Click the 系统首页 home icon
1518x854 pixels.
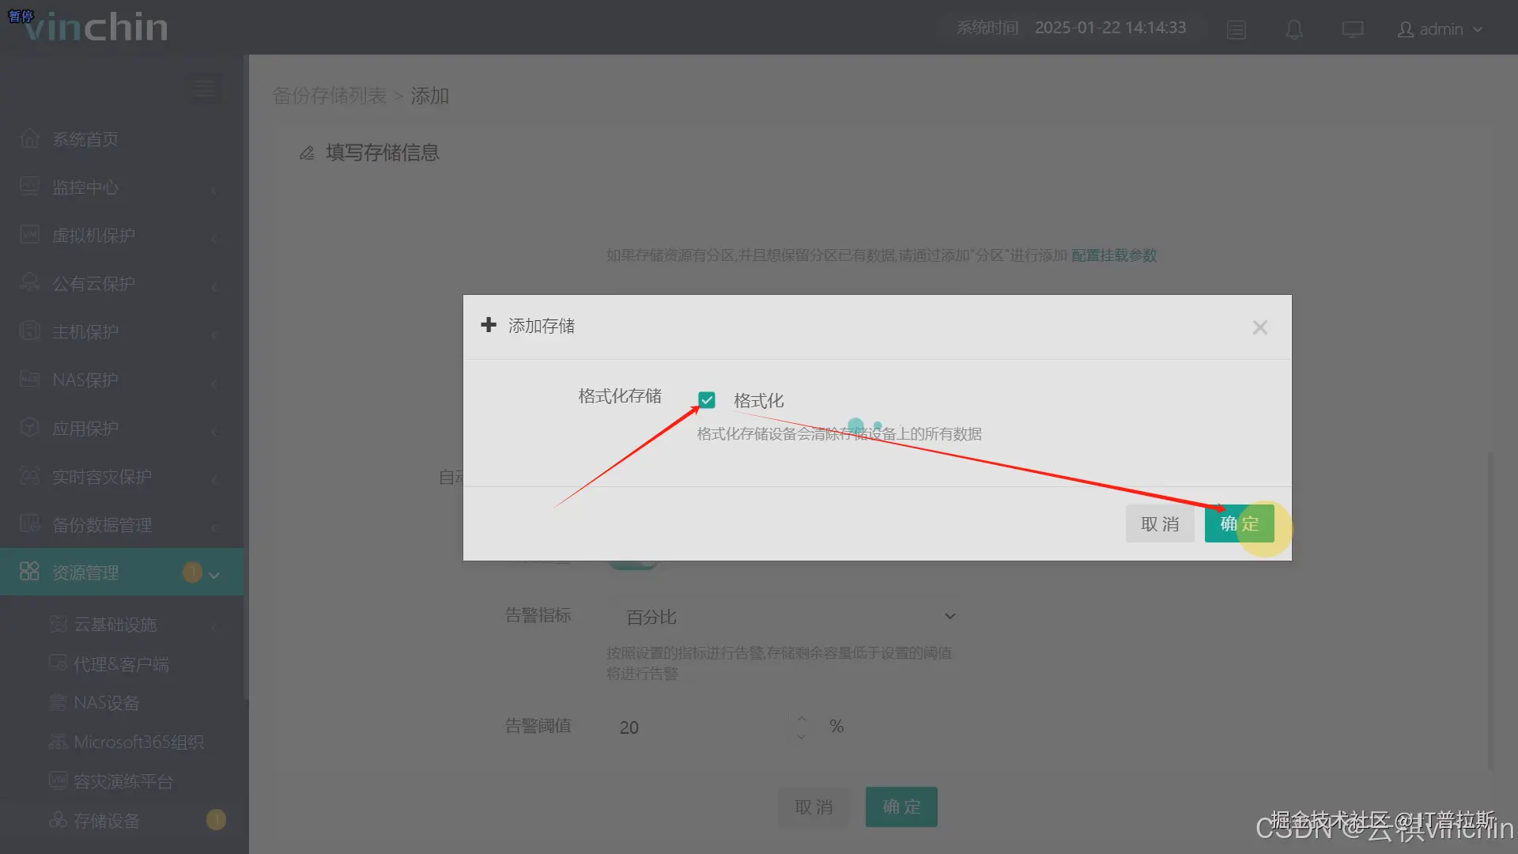click(29, 139)
